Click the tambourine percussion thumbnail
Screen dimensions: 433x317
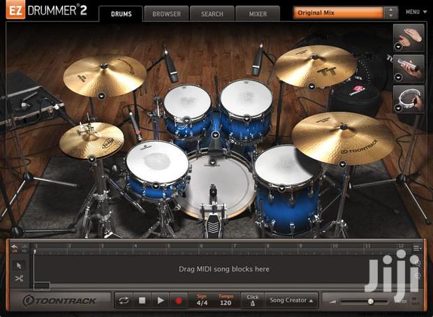[x=409, y=99]
